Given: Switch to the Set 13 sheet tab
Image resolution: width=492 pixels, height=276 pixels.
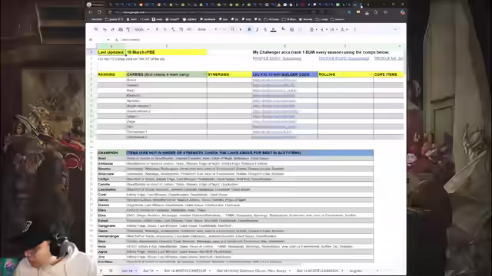Looking at the screenshot, I should [148, 271].
